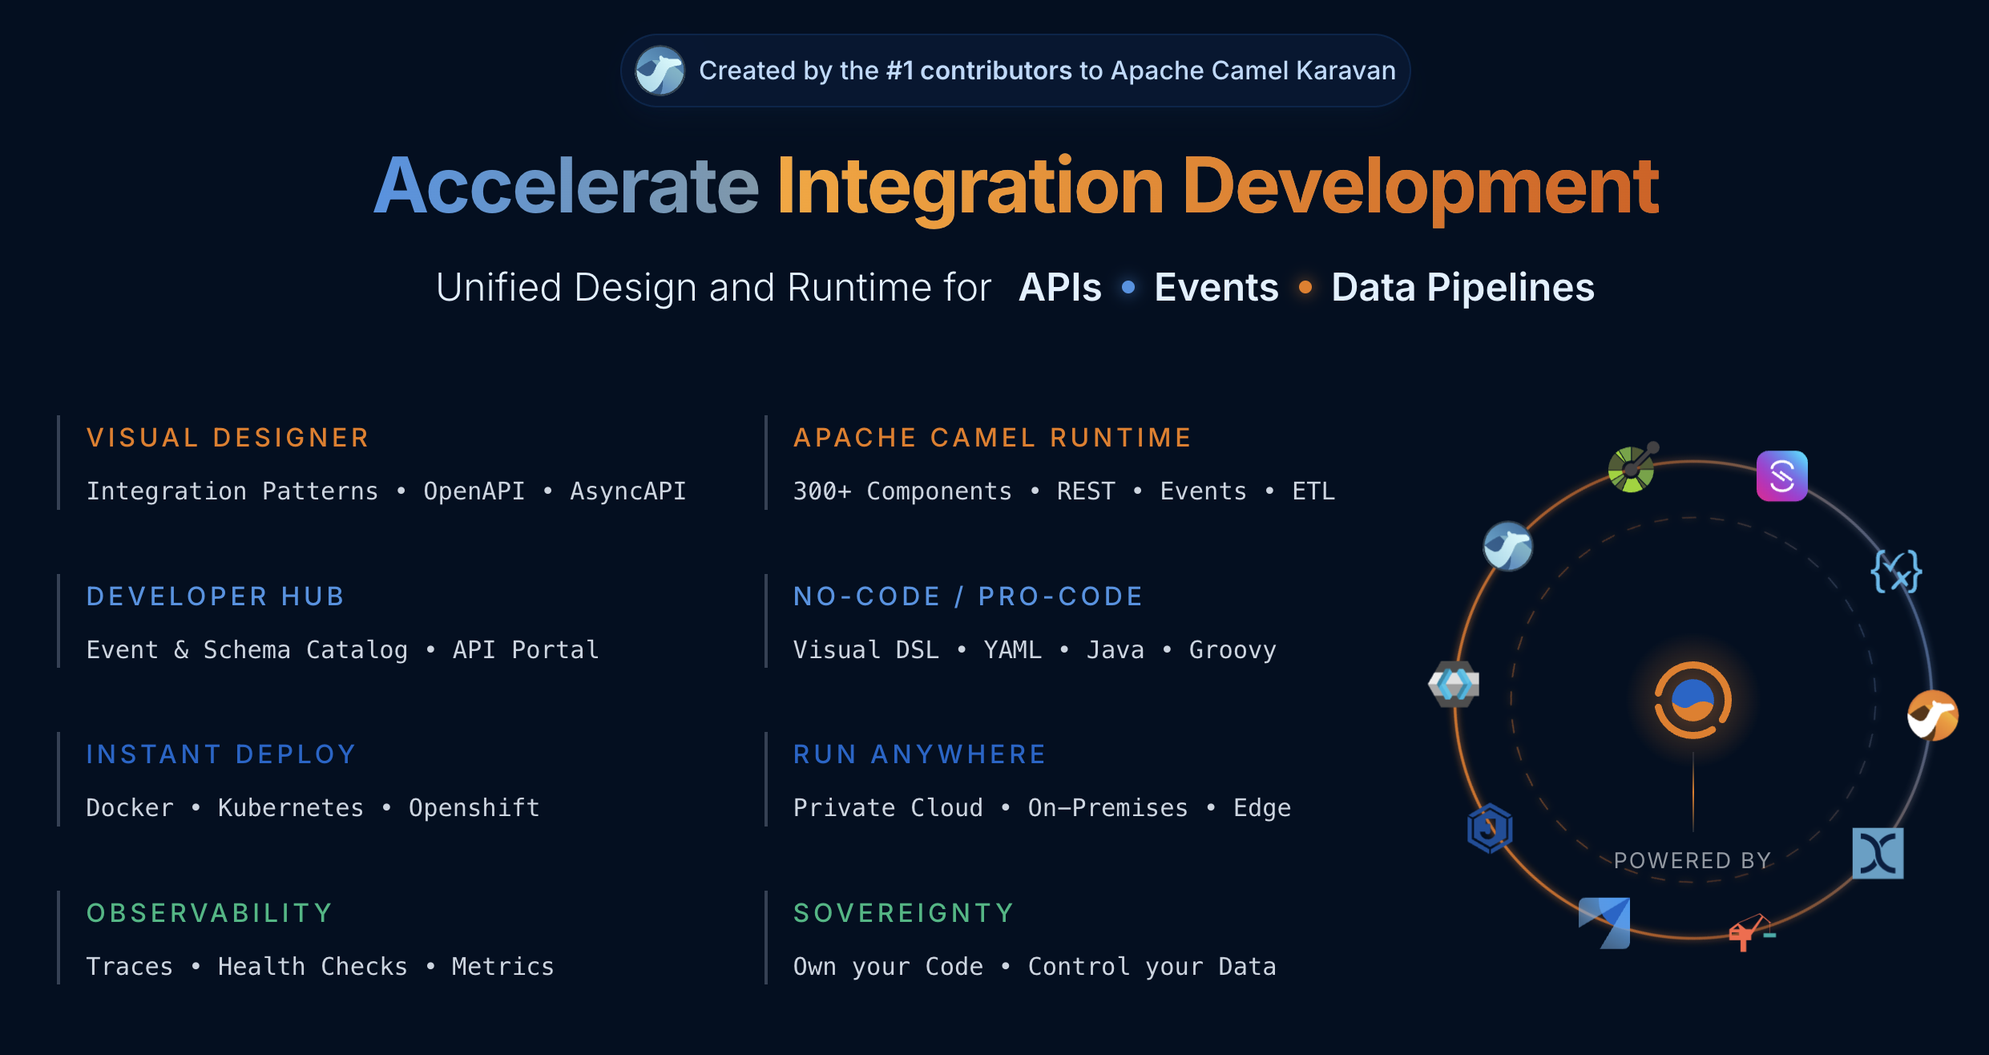The height and width of the screenshot is (1055, 1989).
Task: Click the VISUAL DESIGNER heading
Action: (x=228, y=438)
